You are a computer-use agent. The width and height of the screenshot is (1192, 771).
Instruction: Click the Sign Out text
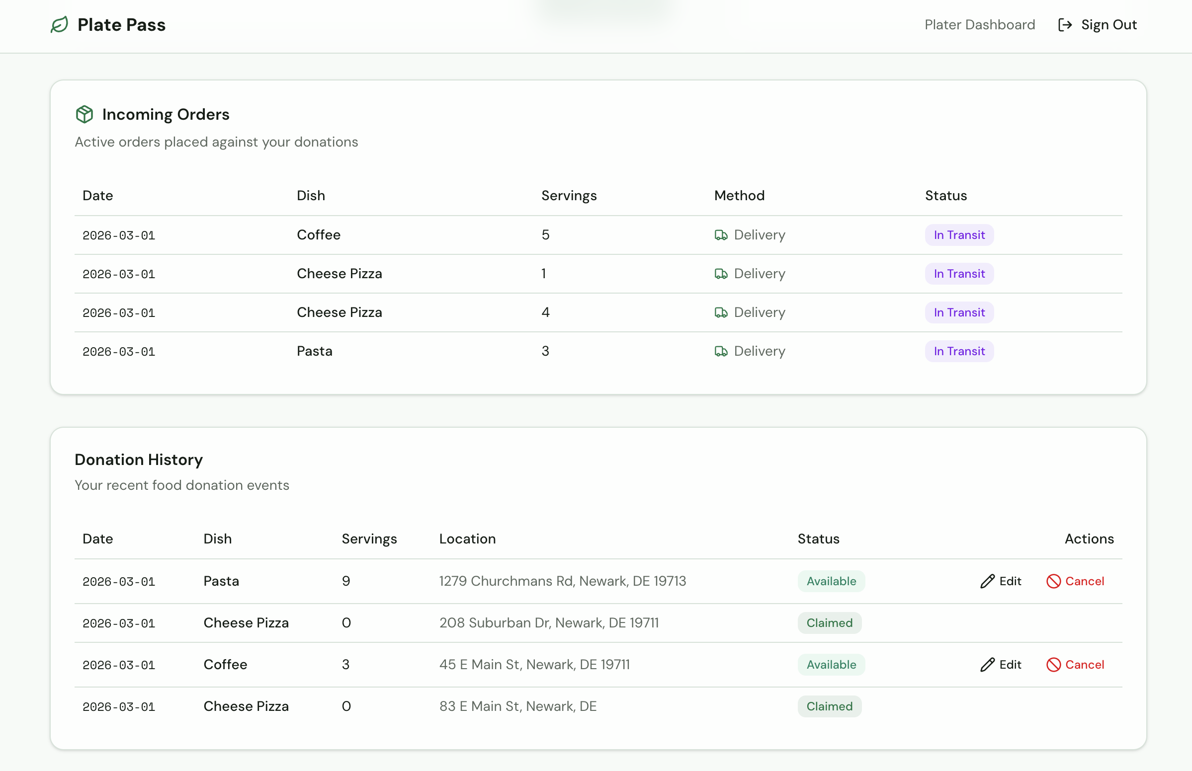click(x=1108, y=25)
